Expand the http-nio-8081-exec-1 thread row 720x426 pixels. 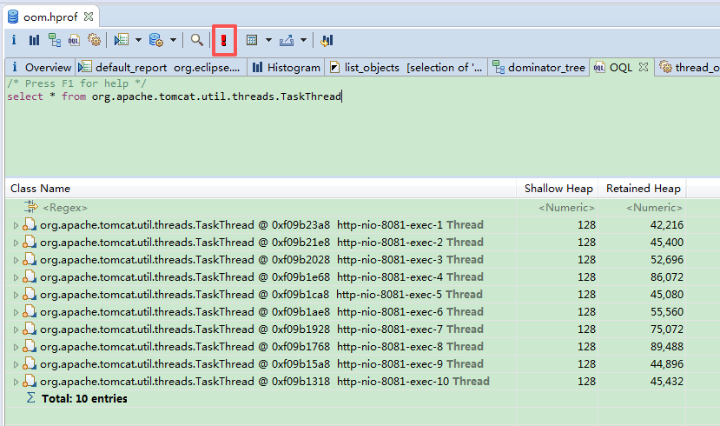pos(16,225)
